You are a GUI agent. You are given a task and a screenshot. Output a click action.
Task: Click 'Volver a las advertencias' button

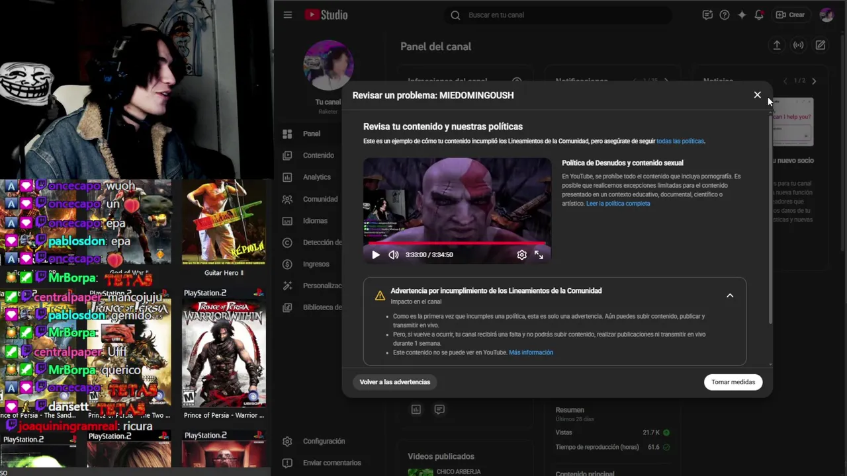(x=395, y=382)
